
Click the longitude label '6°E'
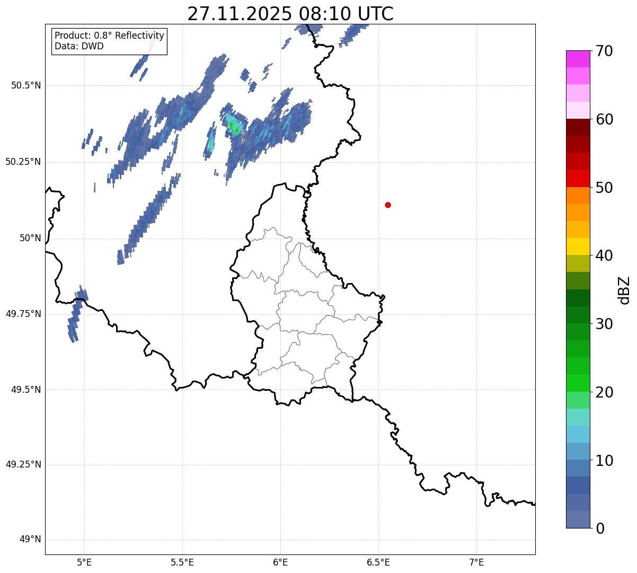click(x=280, y=562)
